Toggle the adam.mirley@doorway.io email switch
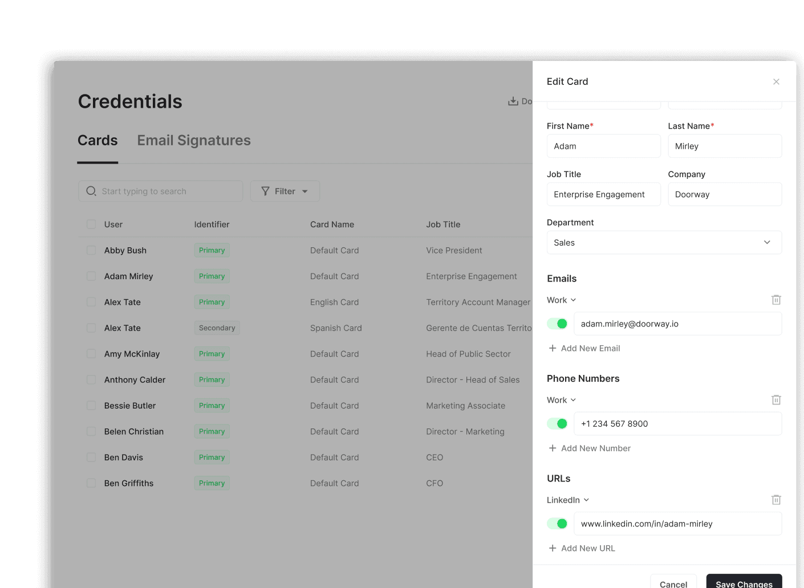 coord(557,324)
